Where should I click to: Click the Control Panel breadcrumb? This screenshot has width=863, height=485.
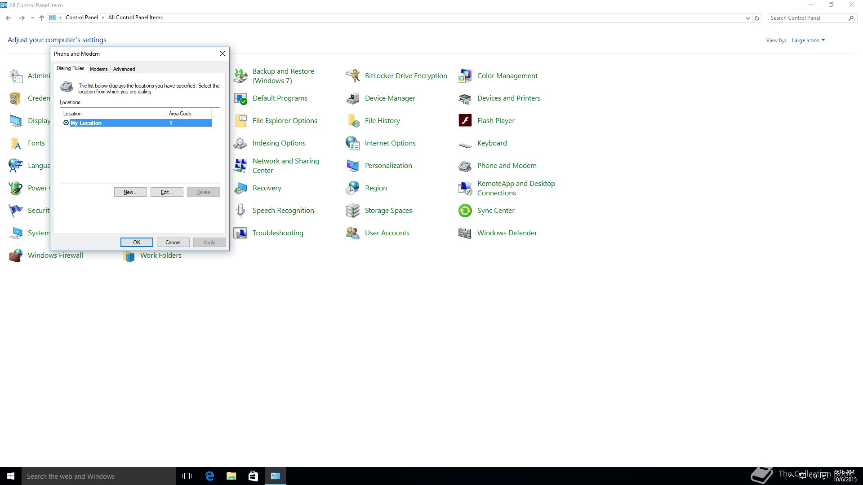click(x=82, y=18)
